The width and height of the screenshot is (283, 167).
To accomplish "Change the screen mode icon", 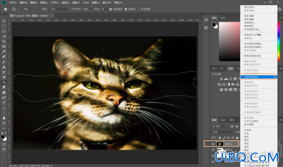I will pos(4,149).
